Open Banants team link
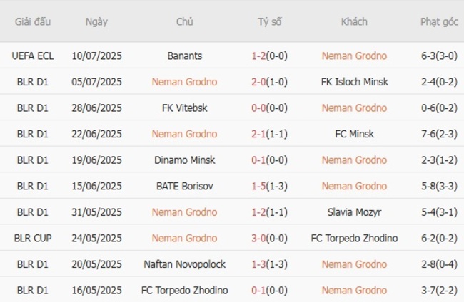This screenshot has height=302, width=464. click(x=184, y=56)
